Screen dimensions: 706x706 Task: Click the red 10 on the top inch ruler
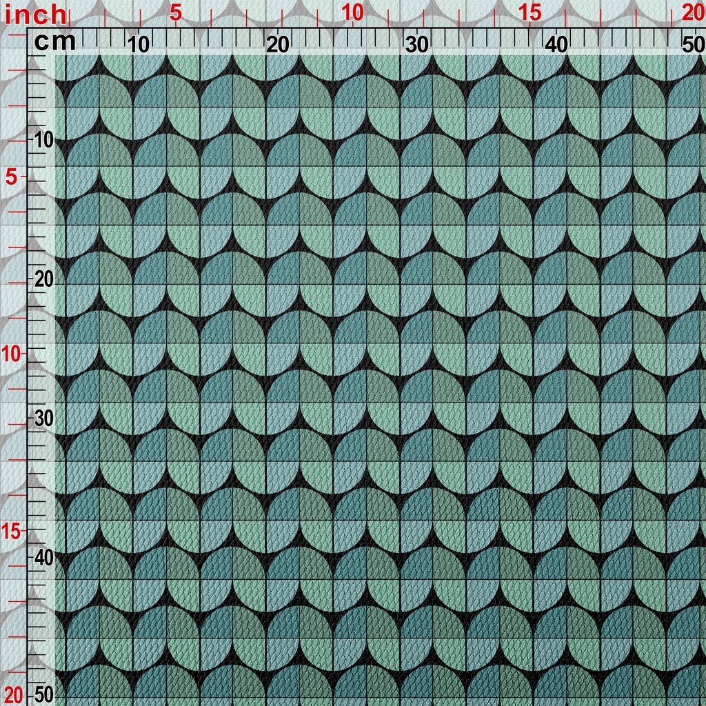pyautogui.click(x=352, y=13)
